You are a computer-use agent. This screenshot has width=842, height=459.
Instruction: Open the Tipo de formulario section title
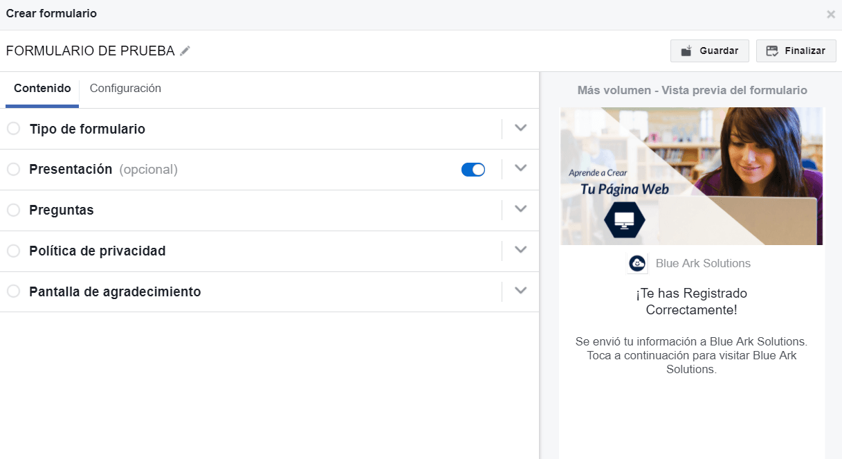pos(87,129)
